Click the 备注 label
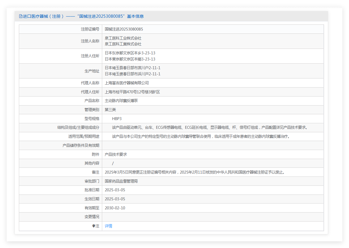 pos(96,172)
